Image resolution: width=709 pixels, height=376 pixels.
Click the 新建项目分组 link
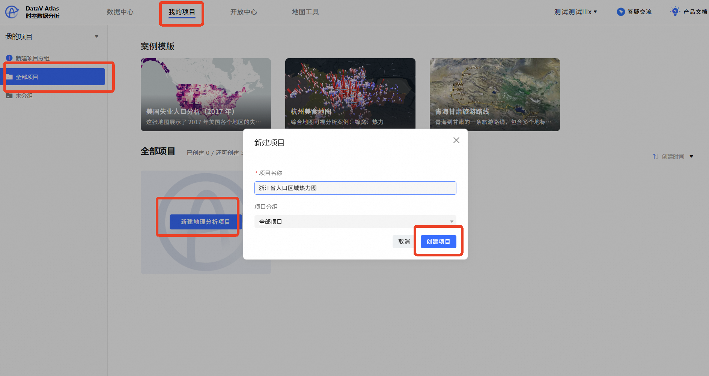click(x=32, y=58)
